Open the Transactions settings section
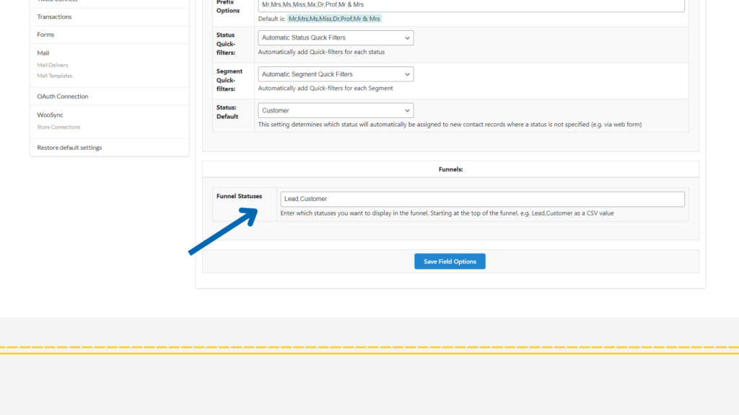This screenshot has width=739, height=415. click(x=54, y=17)
